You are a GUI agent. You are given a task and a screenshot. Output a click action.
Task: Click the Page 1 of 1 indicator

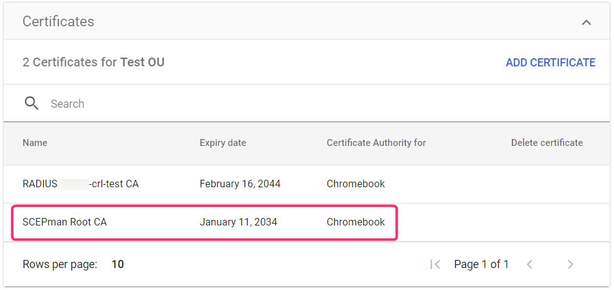coord(481,264)
